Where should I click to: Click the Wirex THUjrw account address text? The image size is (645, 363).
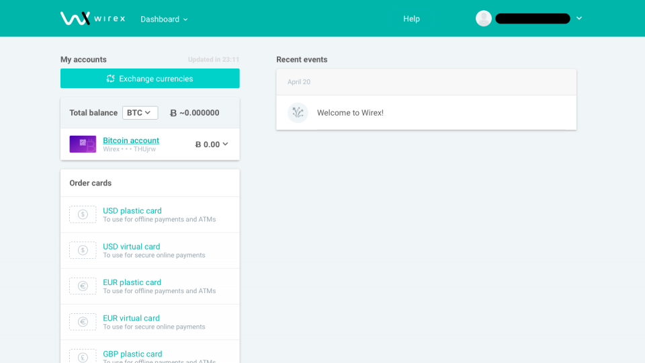coord(129,149)
